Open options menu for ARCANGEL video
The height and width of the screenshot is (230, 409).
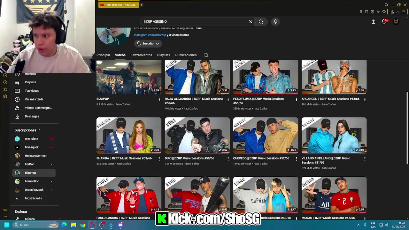(365, 99)
